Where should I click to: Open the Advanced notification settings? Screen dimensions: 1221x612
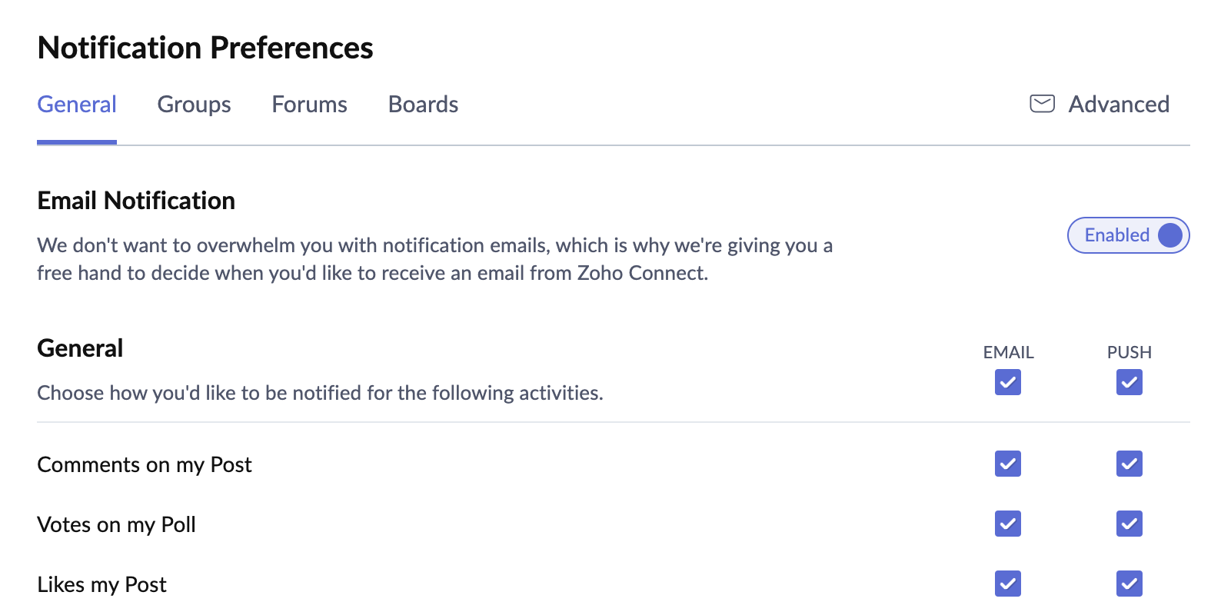pyautogui.click(x=1119, y=104)
